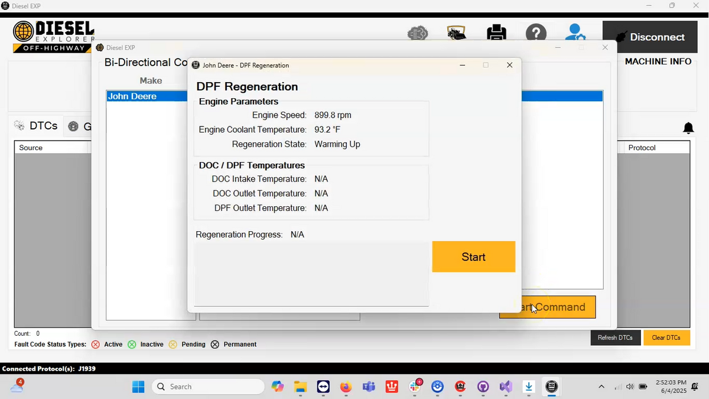This screenshot has width=709, height=399.
Task: Click the loader machine icon
Action: 457,33
